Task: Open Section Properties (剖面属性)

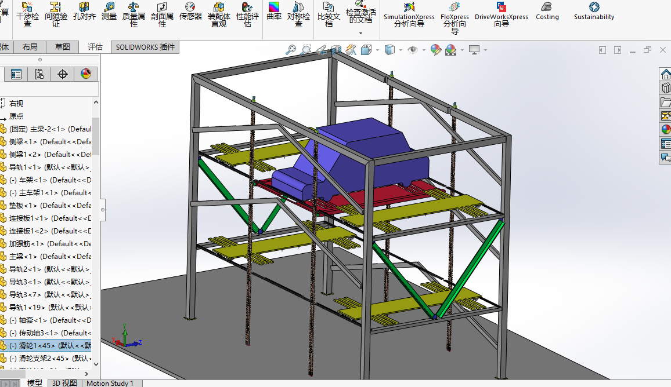Action: (x=162, y=14)
